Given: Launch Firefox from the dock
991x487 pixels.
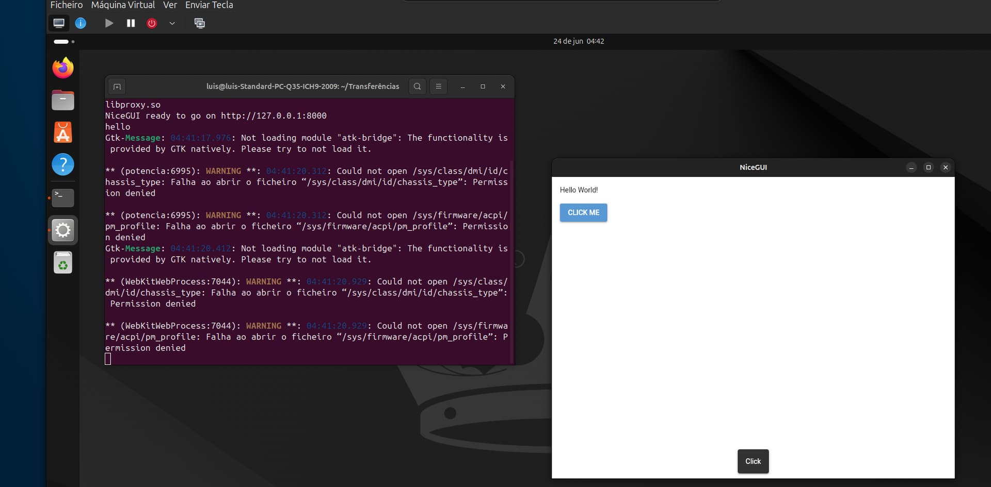Looking at the screenshot, I should point(63,68).
